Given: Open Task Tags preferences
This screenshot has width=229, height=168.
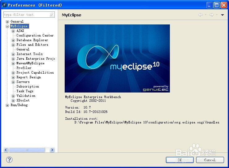Looking at the screenshot, I should click(x=25, y=91).
